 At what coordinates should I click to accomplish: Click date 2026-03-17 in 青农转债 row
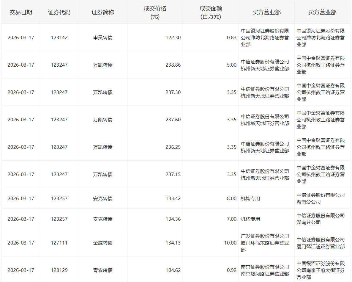(x=21, y=270)
